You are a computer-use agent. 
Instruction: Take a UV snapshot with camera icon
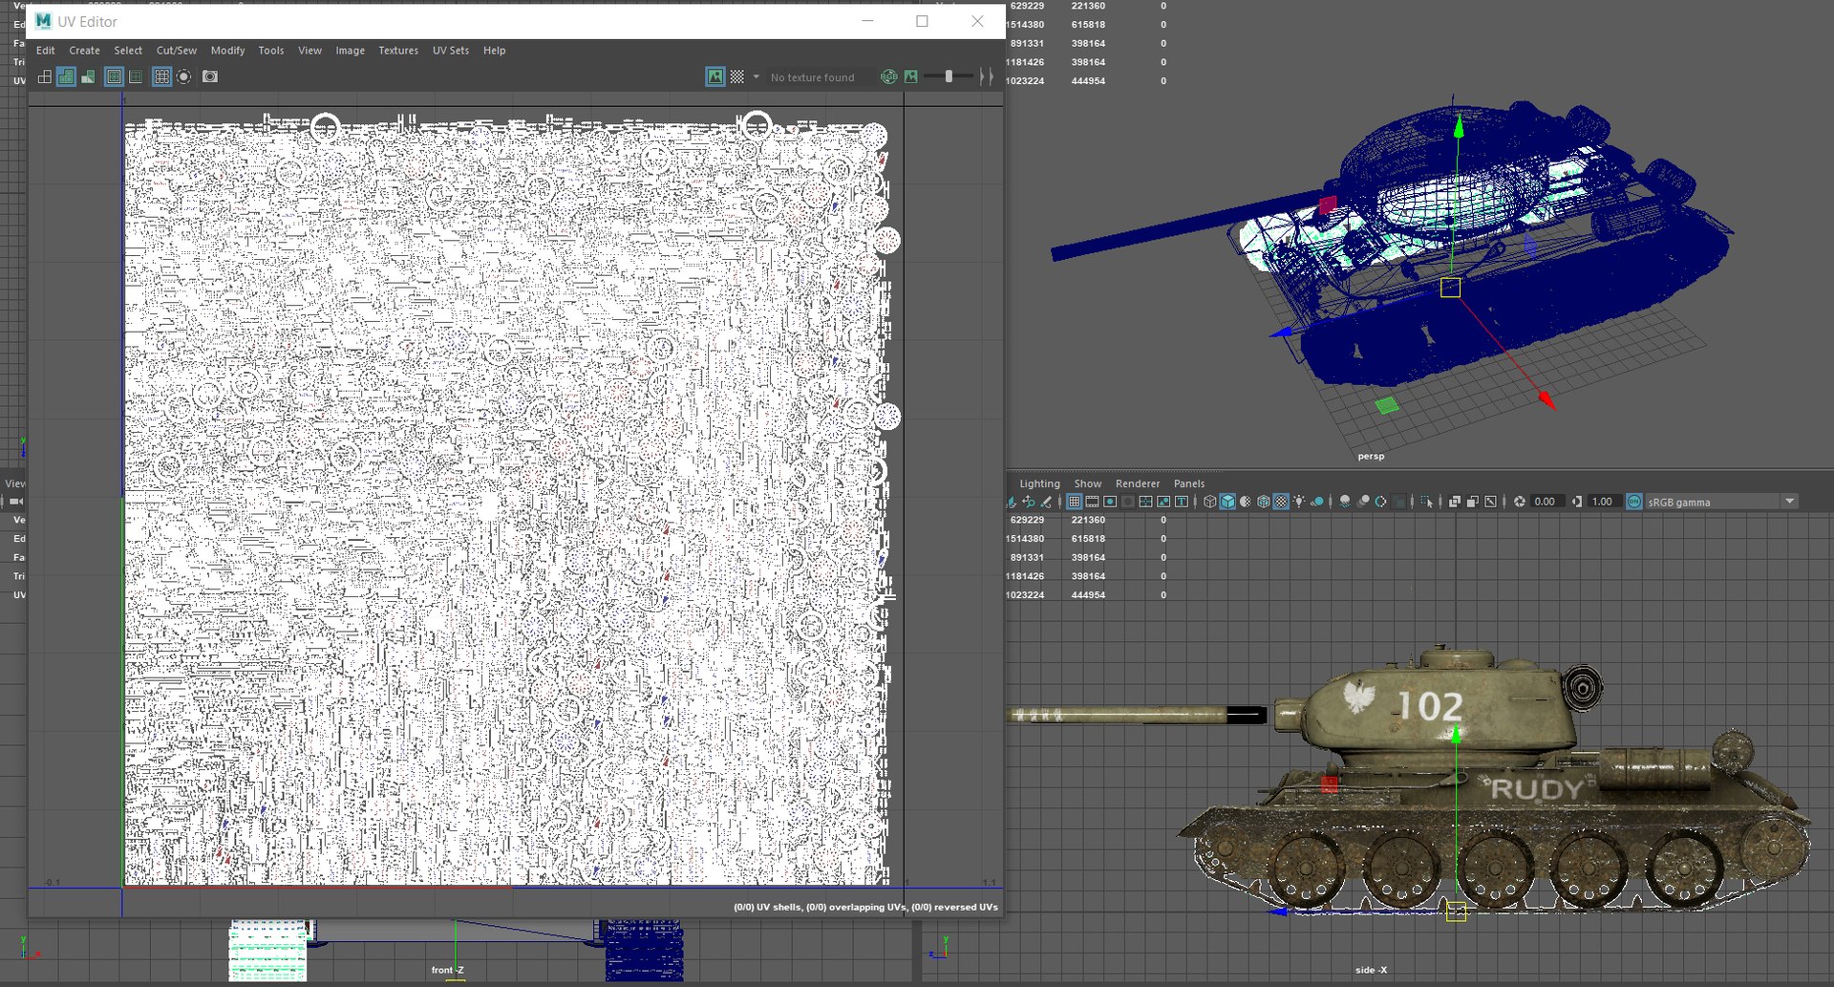click(210, 76)
